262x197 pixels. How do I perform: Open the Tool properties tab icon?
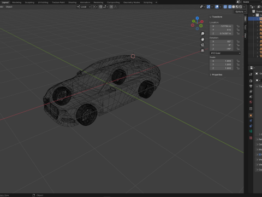251,74
